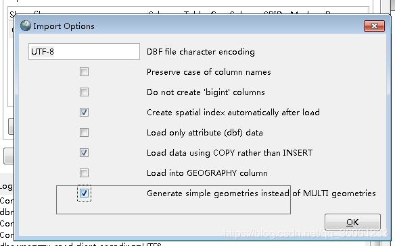Click the 'Load into GEOGRAPHY column' label
Image resolution: width=395 pixels, height=246 pixels.
coord(207,173)
